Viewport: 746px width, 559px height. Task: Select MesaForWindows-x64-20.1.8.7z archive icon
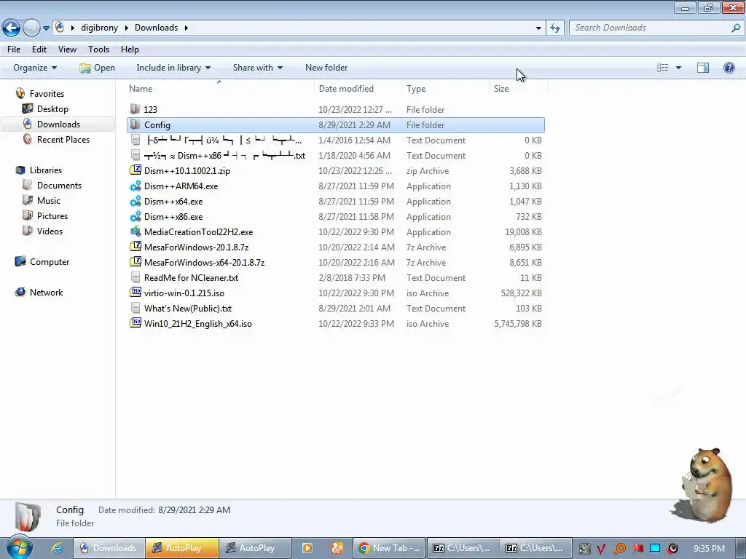pos(136,262)
